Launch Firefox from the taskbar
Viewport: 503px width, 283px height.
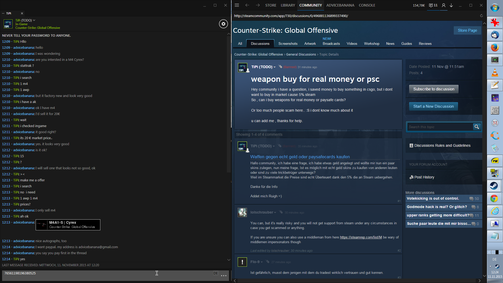point(494,47)
